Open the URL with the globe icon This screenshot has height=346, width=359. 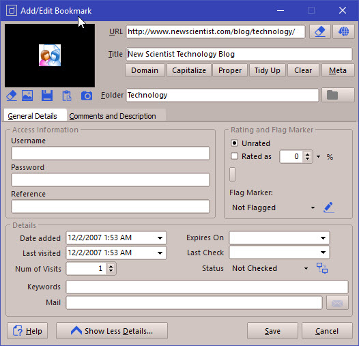(343, 31)
